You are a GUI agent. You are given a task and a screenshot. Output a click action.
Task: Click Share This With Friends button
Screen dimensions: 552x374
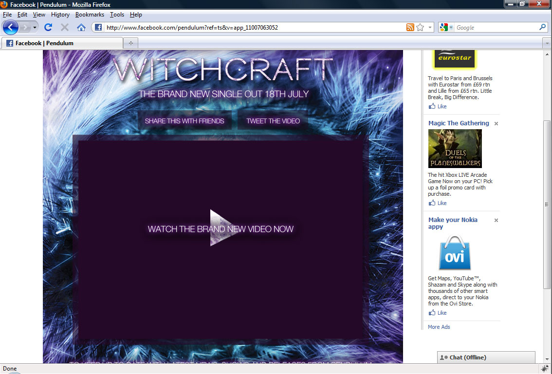click(184, 121)
